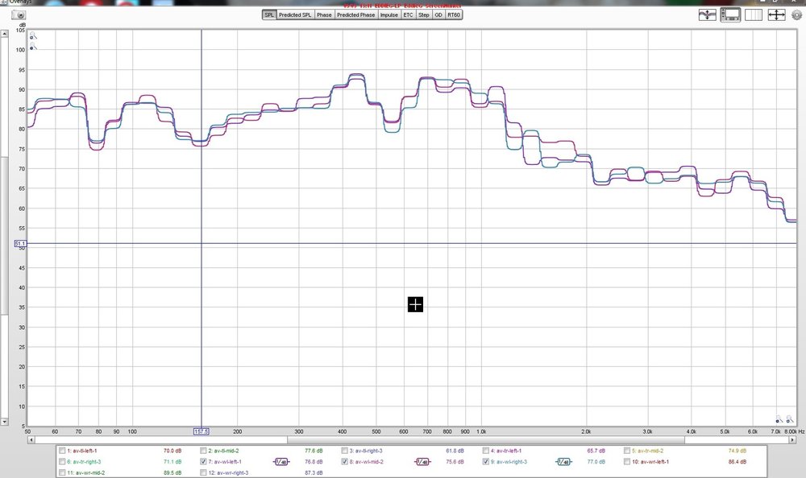Click the graph limits crossed-arrows icon
Image resolution: width=806 pixels, height=478 pixels.
(x=776, y=15)
